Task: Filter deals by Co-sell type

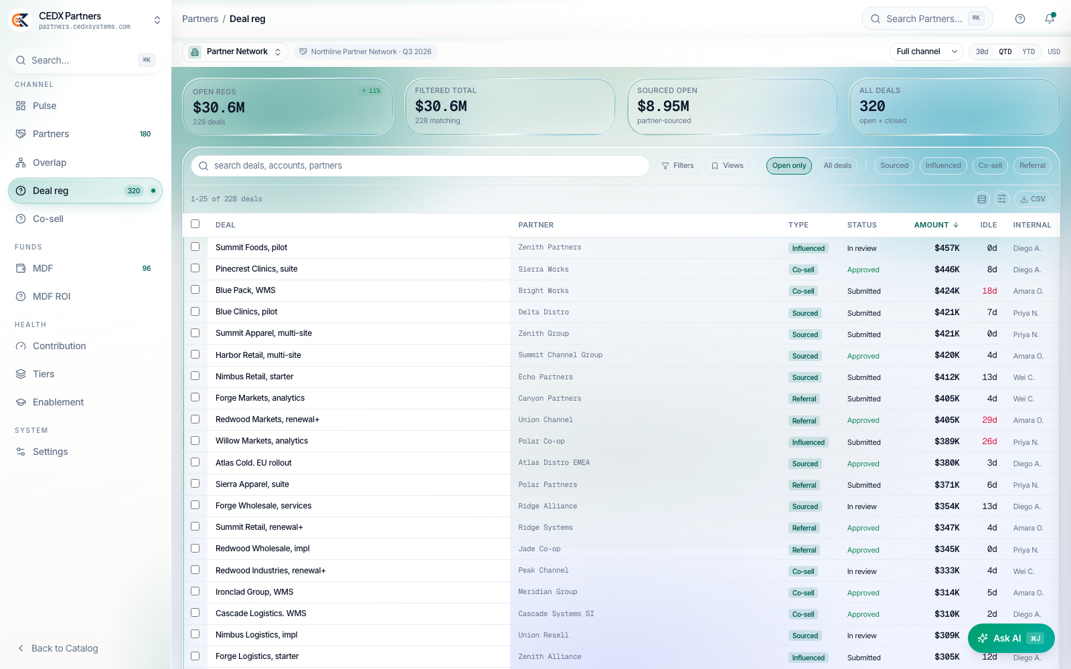Action: coord(990,166)
